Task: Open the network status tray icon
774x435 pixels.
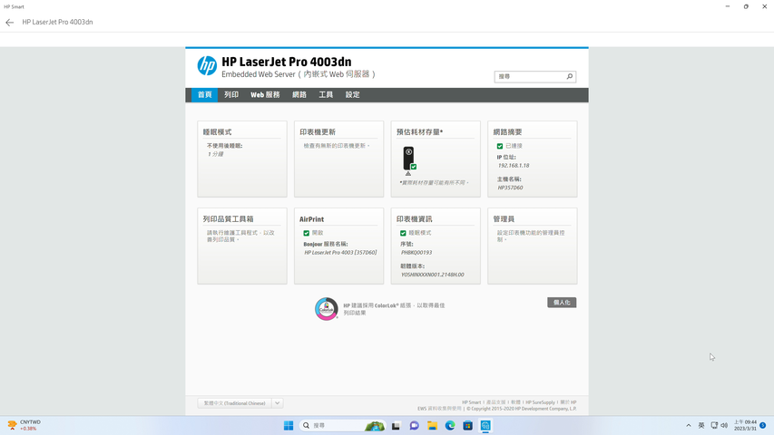Action: [714, 425]
